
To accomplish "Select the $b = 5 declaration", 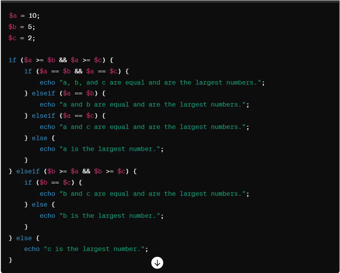I will click(21, 27).
